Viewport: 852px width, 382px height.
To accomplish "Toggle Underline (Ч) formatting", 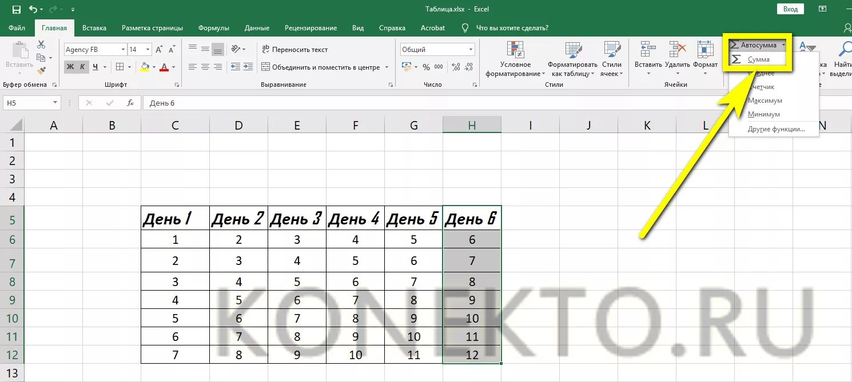I will 95,67.
